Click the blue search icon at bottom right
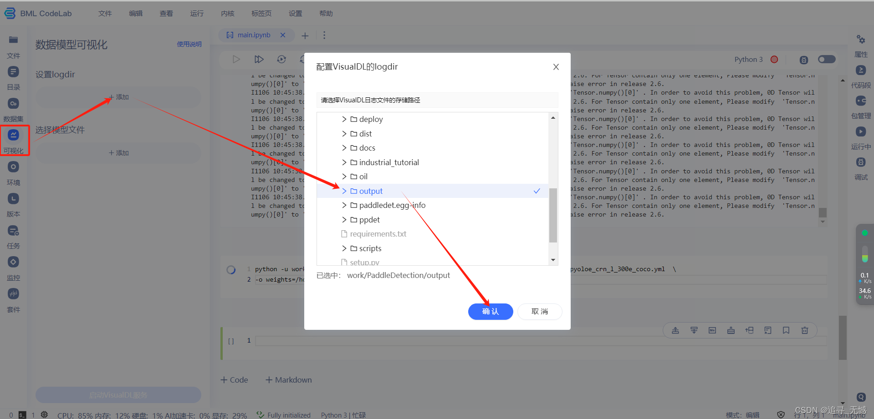Viewport: 874px width, 419px height. 861,397
